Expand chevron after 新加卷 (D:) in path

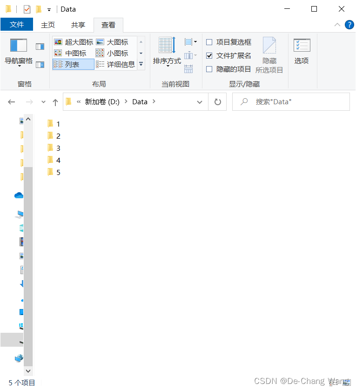[126, 101]
